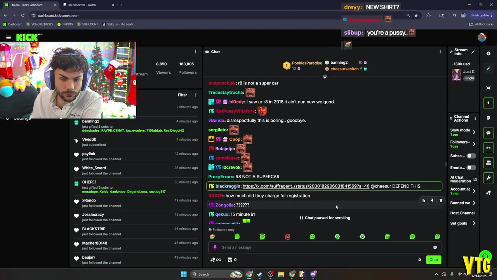This screenshot has width=497, height=280.
Task: Select the Stream - Kick Dashboard tab
Action: click(30, 5)
